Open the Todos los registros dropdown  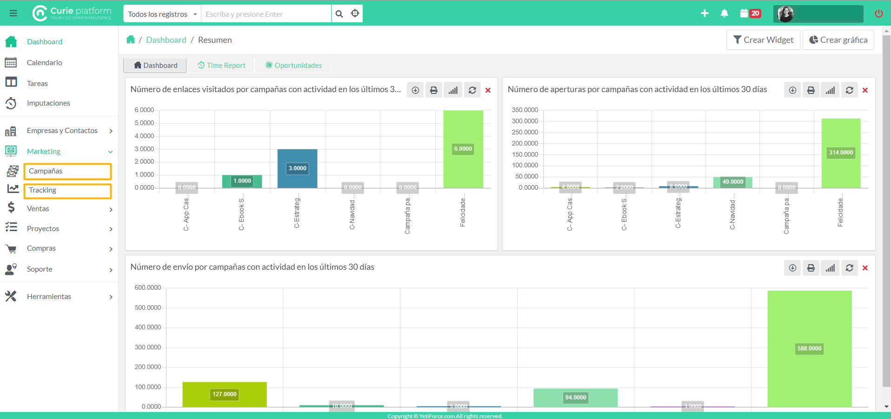click(162, 14)
